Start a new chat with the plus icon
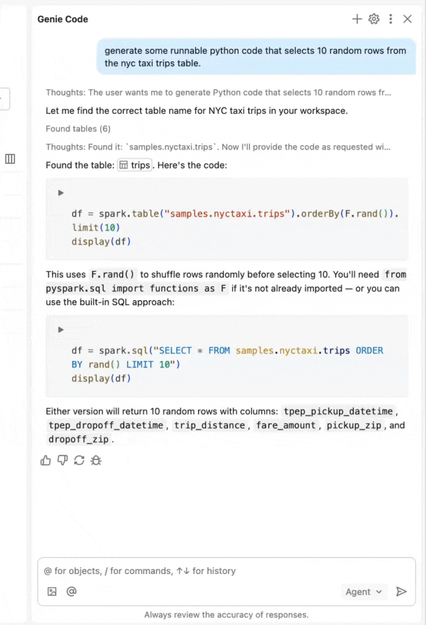Viewport: 426px width, 625px height. (x=357, y=19)
